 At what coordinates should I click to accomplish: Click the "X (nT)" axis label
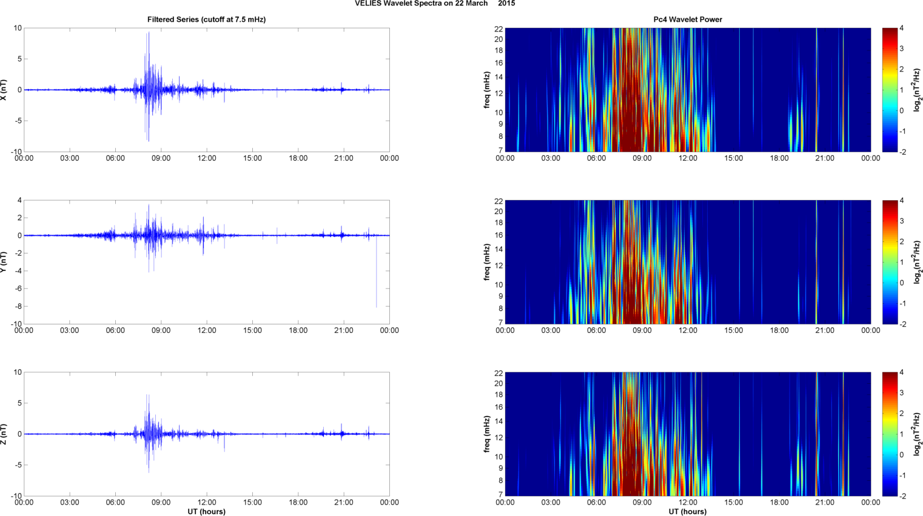pos(4,90)
